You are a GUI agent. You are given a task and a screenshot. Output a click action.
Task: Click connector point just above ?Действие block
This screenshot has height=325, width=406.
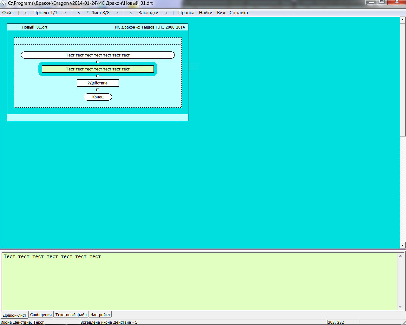click(98, 76)
